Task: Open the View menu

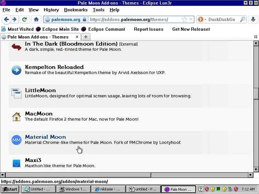Action: 34,10
